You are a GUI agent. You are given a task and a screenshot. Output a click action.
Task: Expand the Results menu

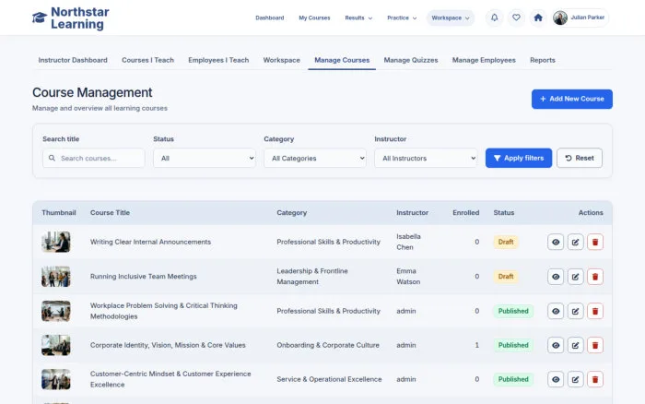tap(358, 18)
